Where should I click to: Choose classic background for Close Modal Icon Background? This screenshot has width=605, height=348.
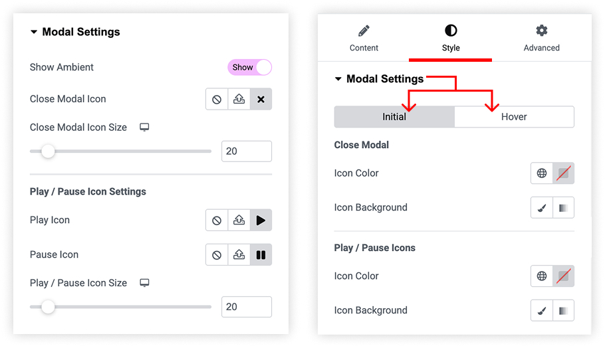(x=542, y=208)
